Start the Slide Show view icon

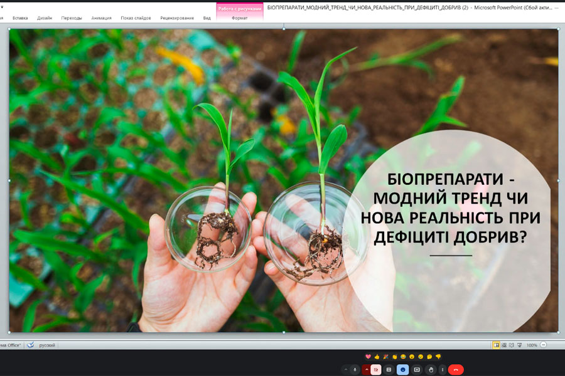[520, 345]
